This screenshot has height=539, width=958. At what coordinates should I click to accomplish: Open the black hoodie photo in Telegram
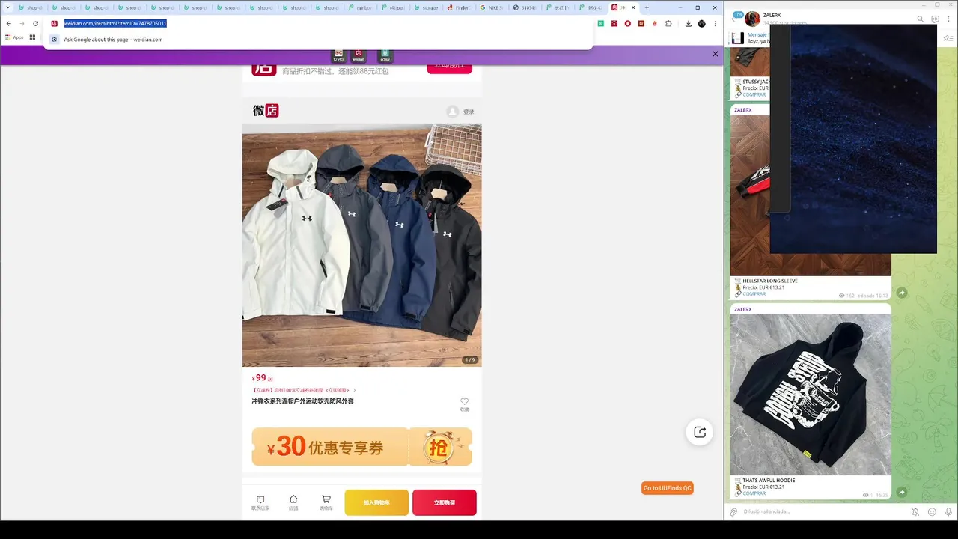click(x=811, y=395)
